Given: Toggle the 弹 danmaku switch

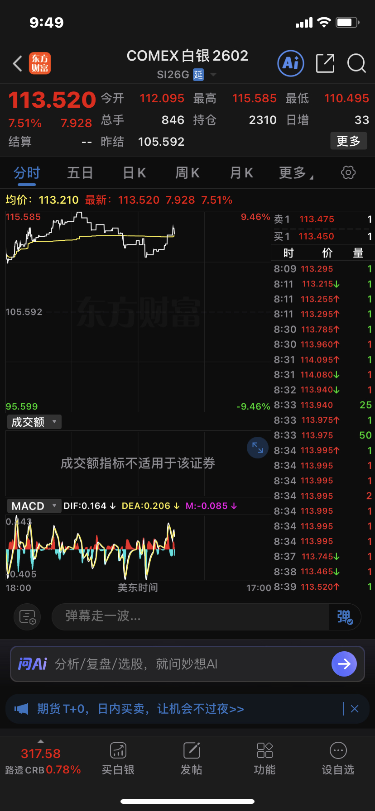Looking at the screenshot, I should pos(345,616).
